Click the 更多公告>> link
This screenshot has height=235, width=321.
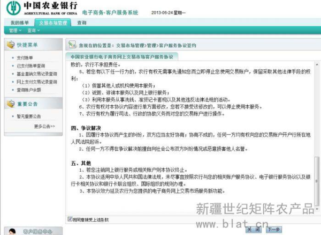click(44, 126)
